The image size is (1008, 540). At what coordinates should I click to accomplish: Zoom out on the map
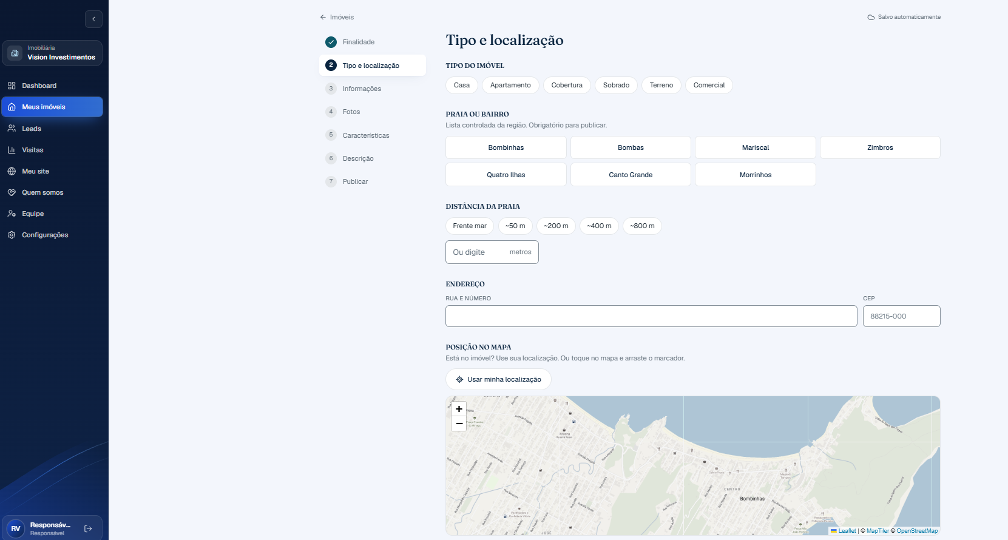point(459,424)
